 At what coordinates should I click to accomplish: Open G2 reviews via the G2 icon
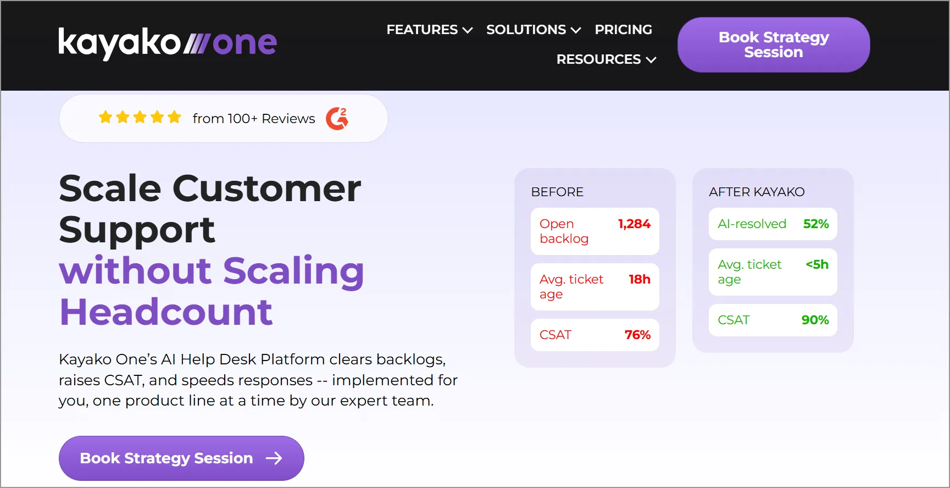point(337,118)
